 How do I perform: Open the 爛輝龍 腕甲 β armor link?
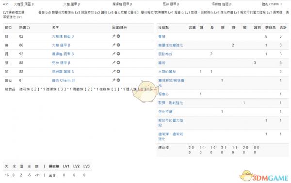tap(63, 54)
